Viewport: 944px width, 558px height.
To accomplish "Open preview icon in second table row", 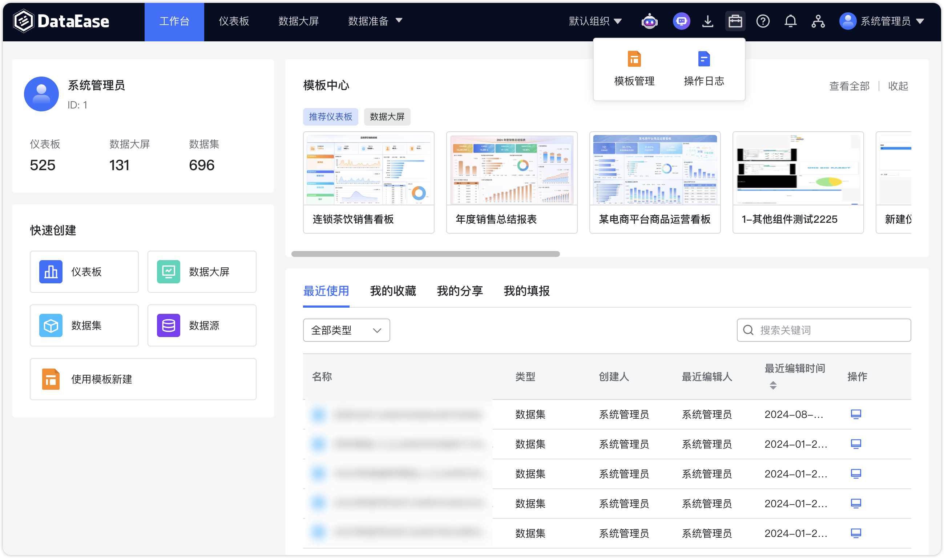I will [x=855, y=444].
